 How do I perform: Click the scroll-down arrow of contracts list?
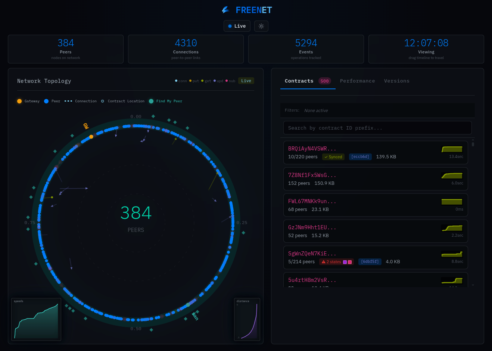(473, 285)
